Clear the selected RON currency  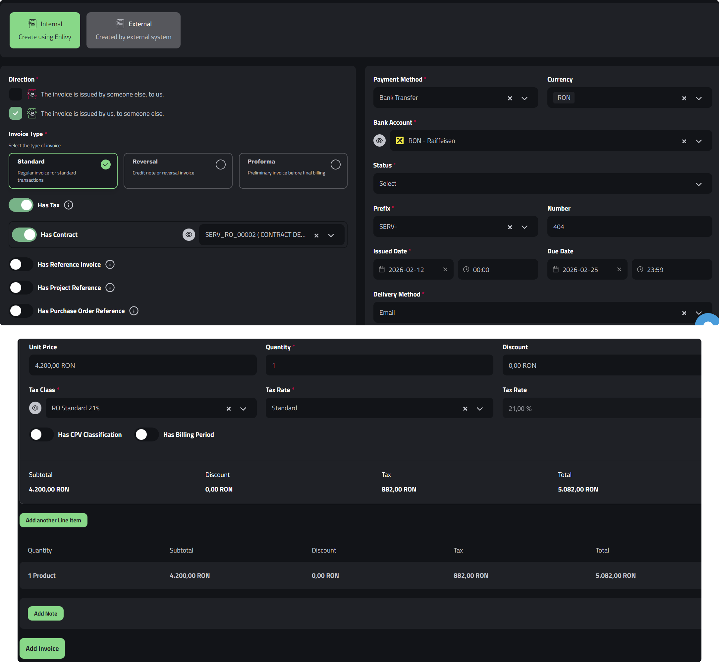point(684,98)
